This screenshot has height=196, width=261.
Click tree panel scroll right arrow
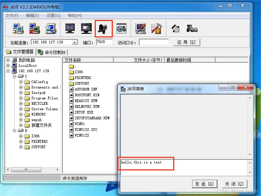58,170
